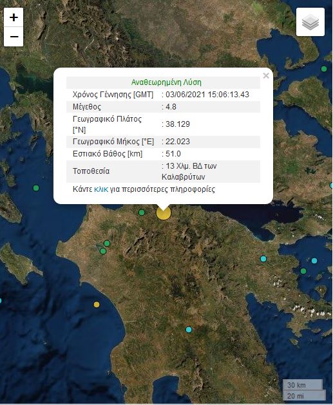Select the green marker near Evia coast
The width and height of the screenshot is (333, 405).
(x=324, y=69)
